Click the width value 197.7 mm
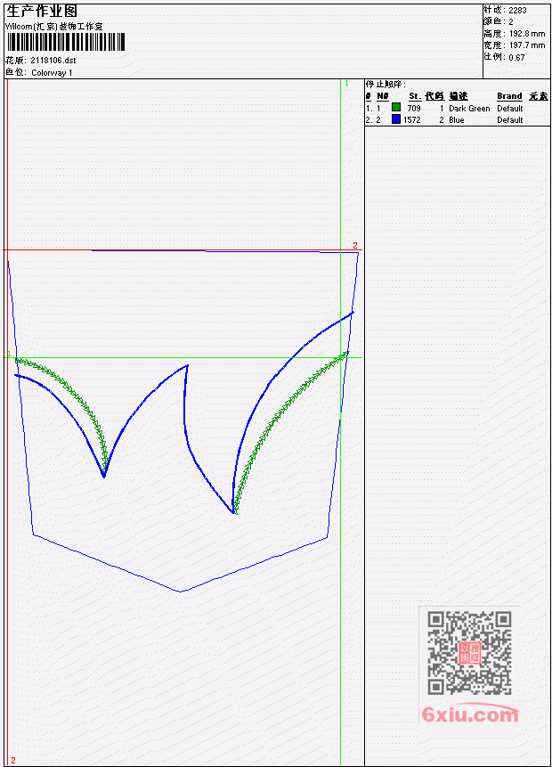 pyautogui.click(x=527, y=45)
